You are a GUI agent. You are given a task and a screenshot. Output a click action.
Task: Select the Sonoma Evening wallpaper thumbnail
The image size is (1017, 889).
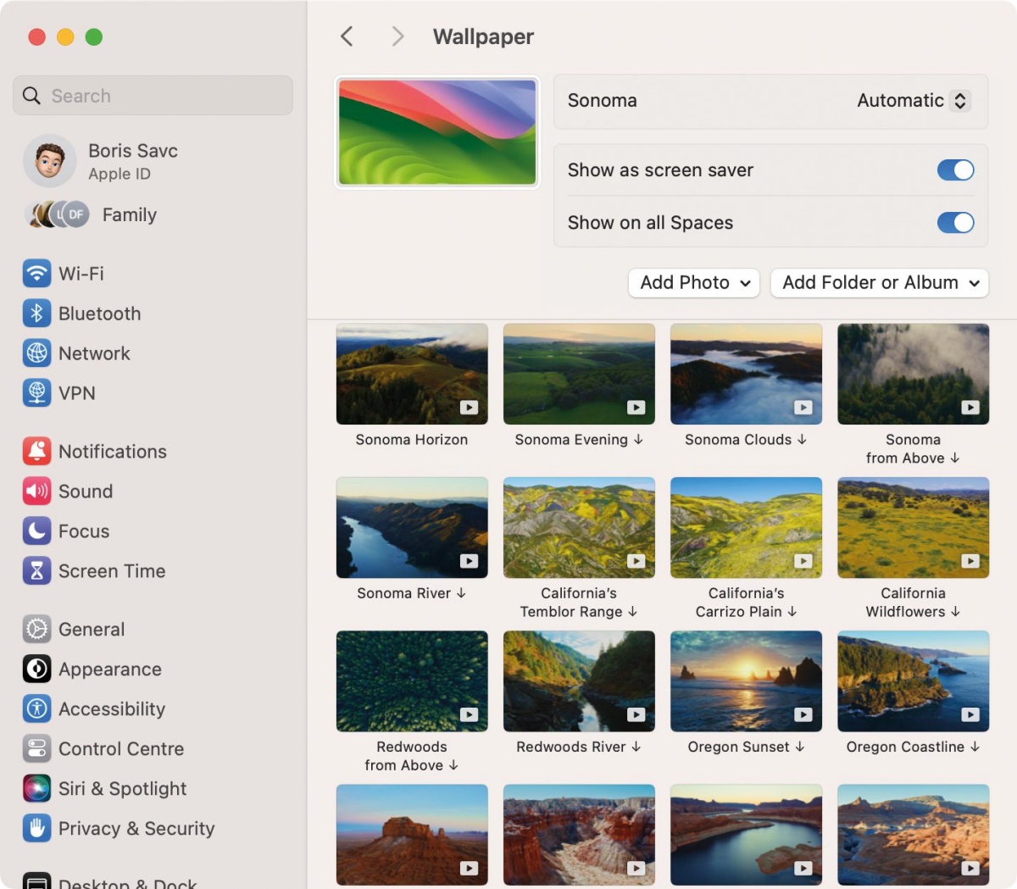pyautogui.click(x=579, y=374)
